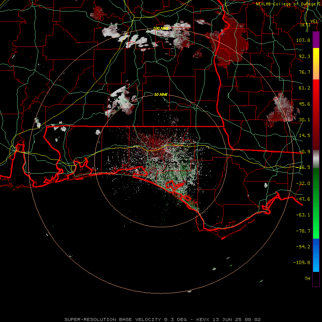Click the [KT] units label

tap(306, 25)
